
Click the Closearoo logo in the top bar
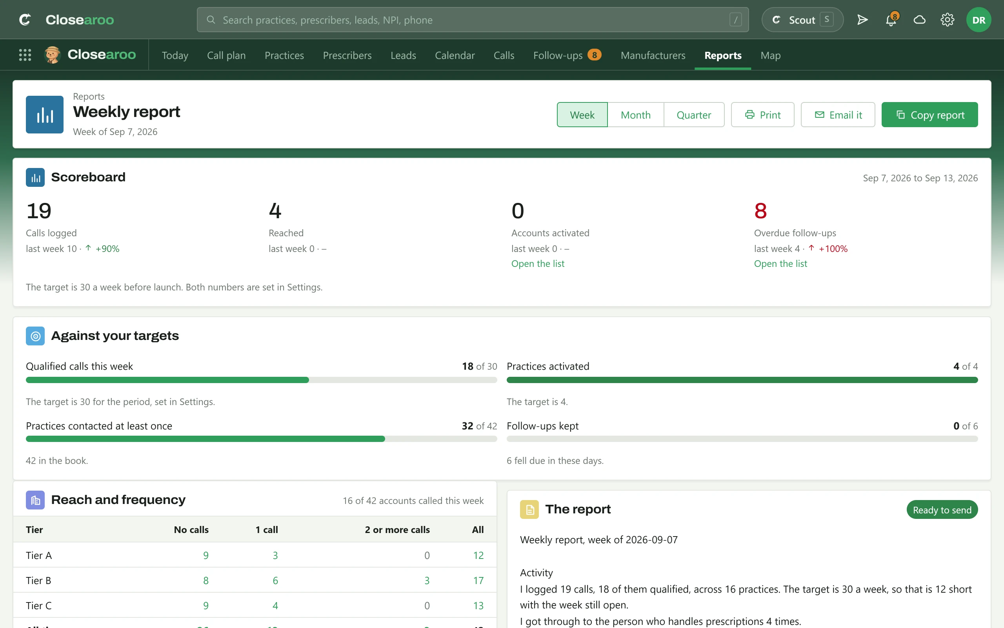(66, 20)
